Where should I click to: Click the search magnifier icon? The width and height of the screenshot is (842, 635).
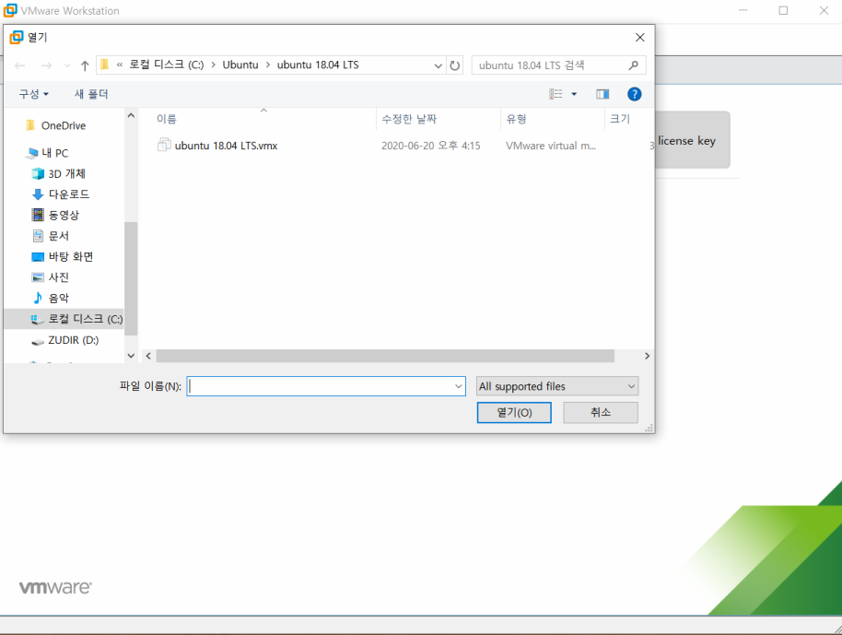(634, 65)
